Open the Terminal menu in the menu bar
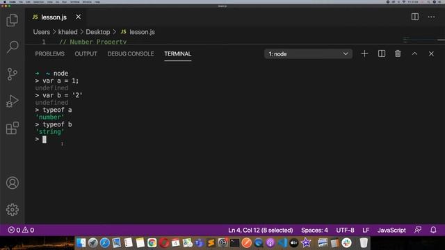This screenshot has width=445, height=250. point(74,1)
